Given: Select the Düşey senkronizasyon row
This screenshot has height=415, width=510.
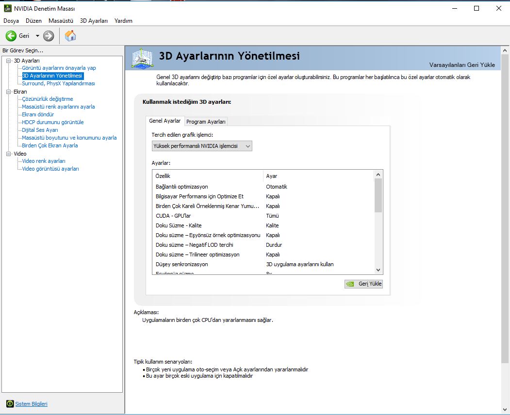Looking at the screenshot, I should coord(263,265).
